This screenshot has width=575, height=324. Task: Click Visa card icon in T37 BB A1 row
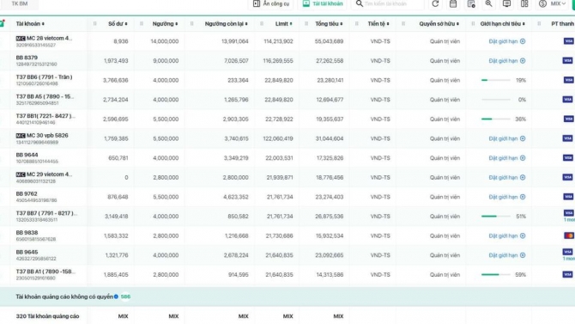point(568,274)
